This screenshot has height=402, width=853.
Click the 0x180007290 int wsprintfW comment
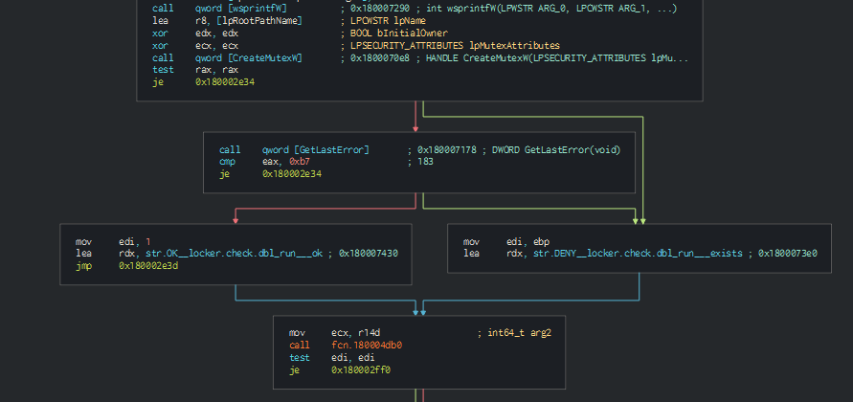click(508, 9)
